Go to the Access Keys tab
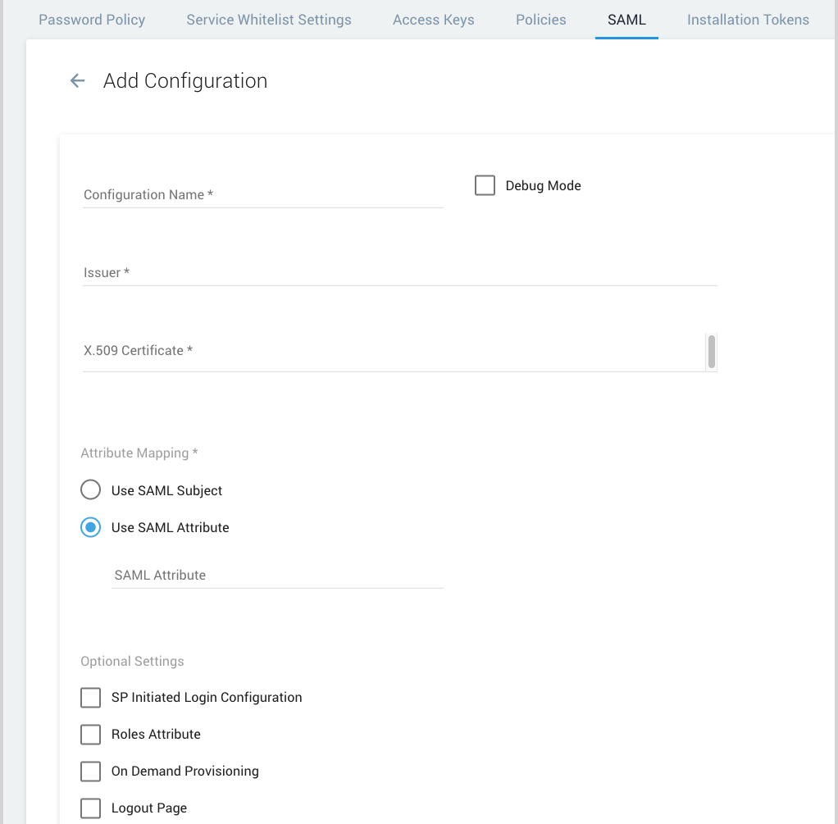 (433, 19)
